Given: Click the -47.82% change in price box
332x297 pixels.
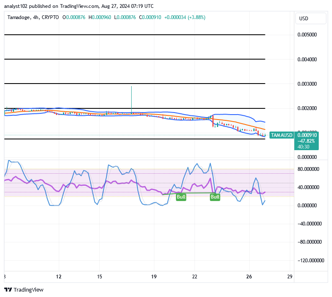Looking at the screenshot, I should pyautogui.click(x=306, y=141).
